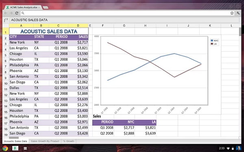Click the battery status icon
Image resolution: width=244 pixels, height=152 pixels.
pyautogui.click(x=233, y=148)
